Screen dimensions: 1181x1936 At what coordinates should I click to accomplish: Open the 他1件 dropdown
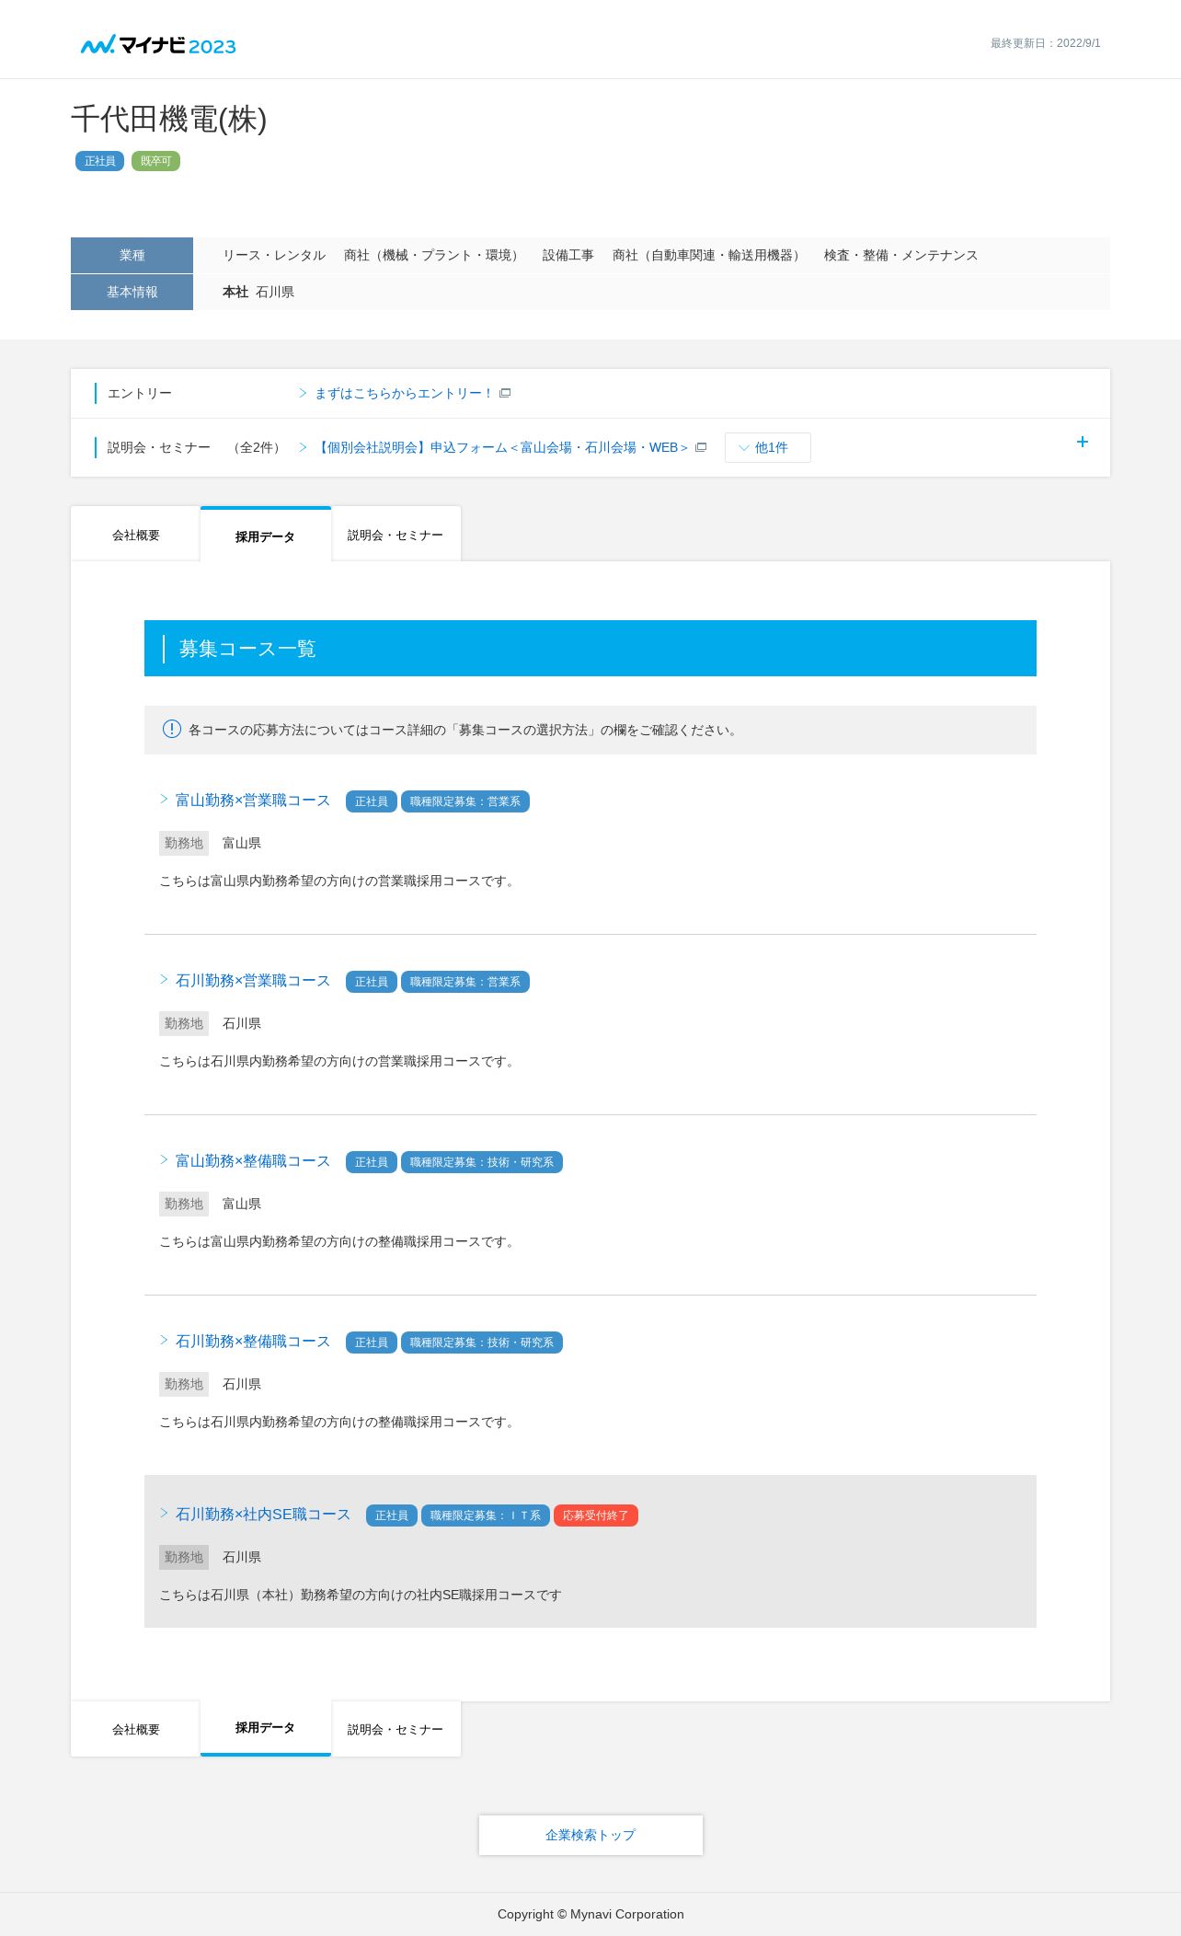[768, 447]
